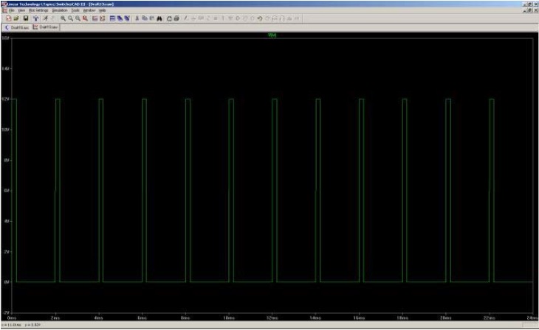Click the Pick Visible Traces icon
This screenshot has height=330, width=539.
point(103,18)
